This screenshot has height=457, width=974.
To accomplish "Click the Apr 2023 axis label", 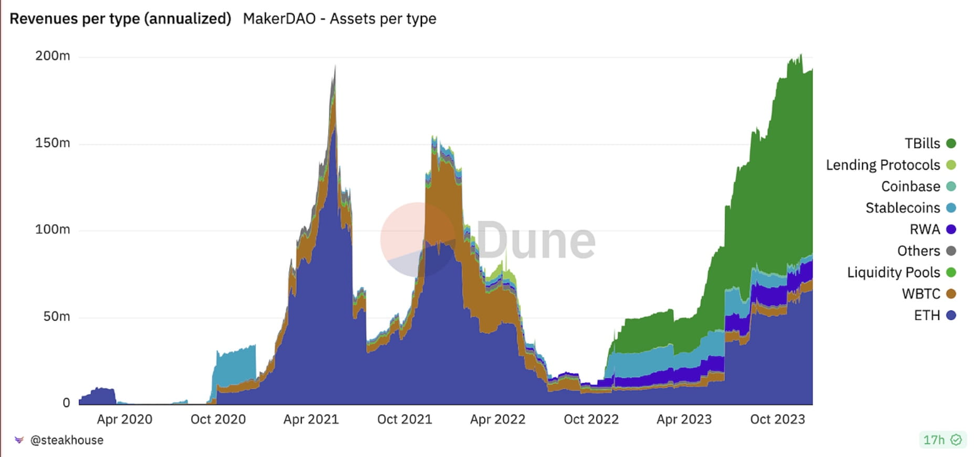I will (684, 419).
